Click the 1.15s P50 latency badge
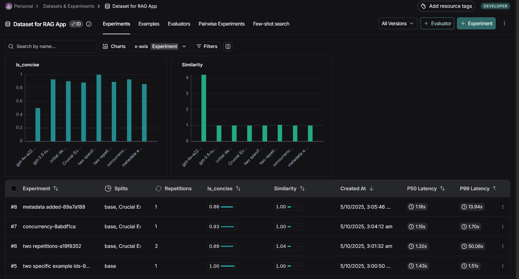This screenshot has height=279, width=519. coord(417,227)
